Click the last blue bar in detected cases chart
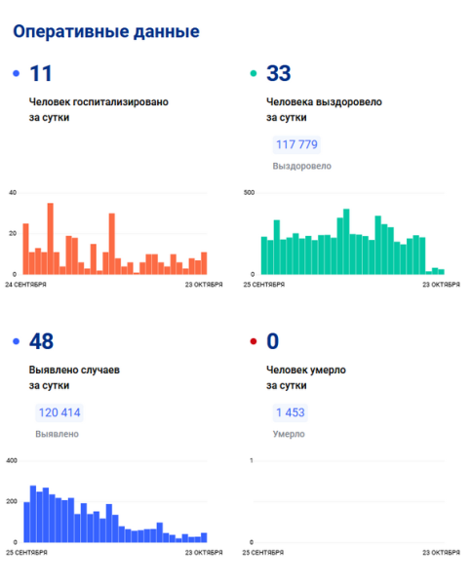This screenshot has height=585, width=471. [204, 537]
